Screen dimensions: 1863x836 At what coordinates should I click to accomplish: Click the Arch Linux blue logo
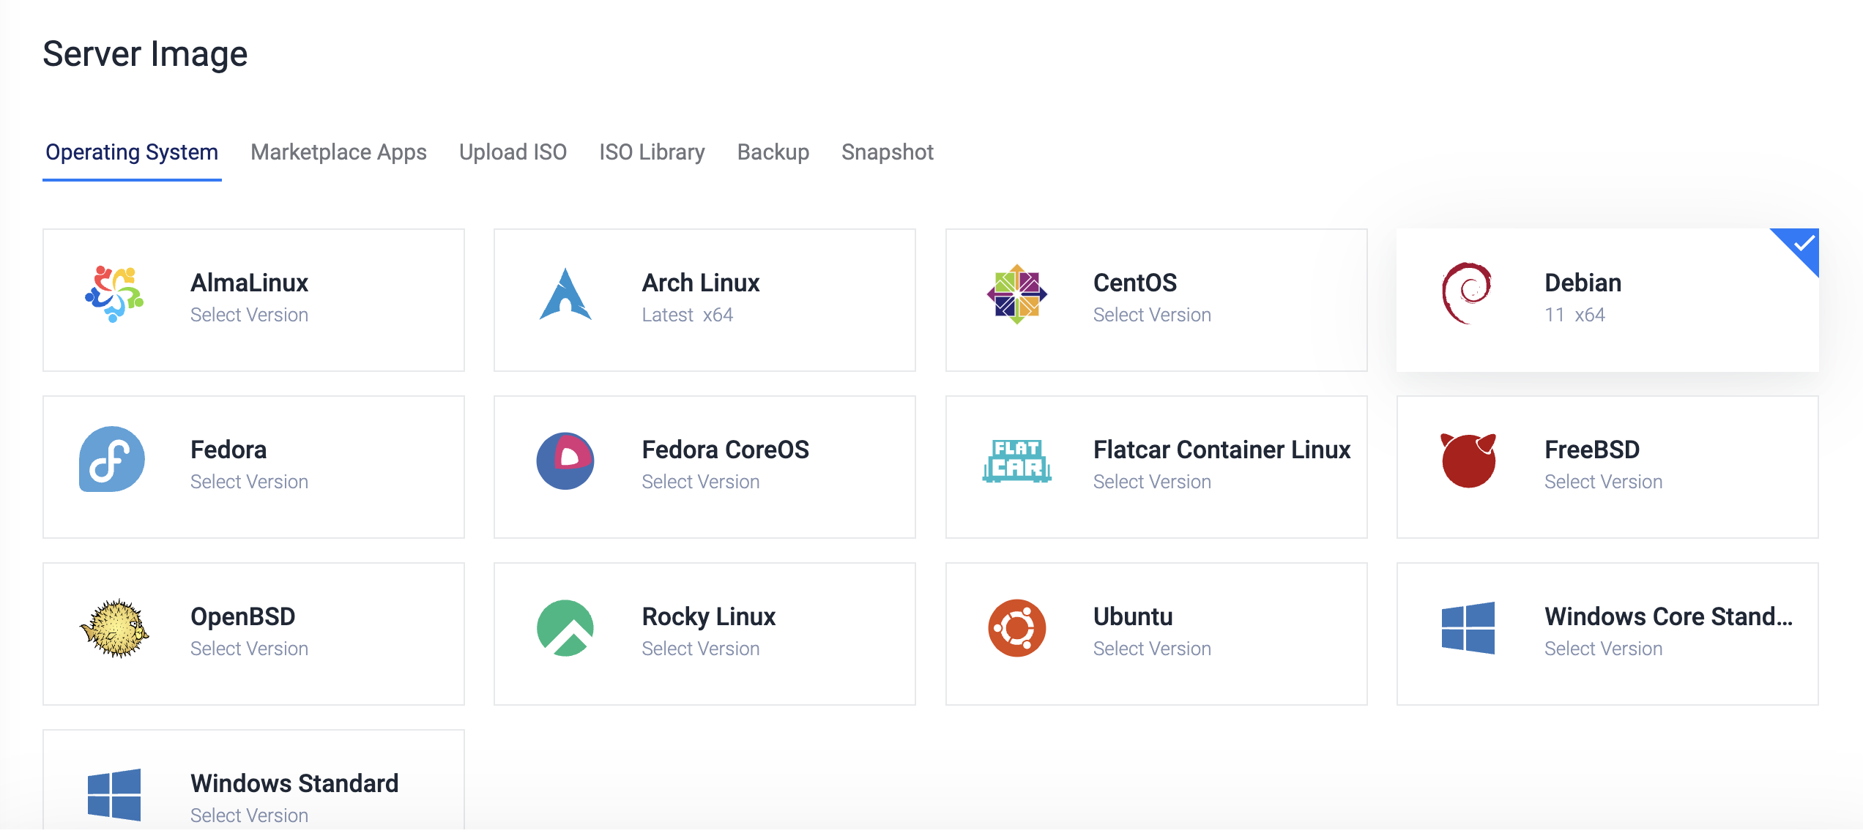pyautogui.click(x=565, y=294)
